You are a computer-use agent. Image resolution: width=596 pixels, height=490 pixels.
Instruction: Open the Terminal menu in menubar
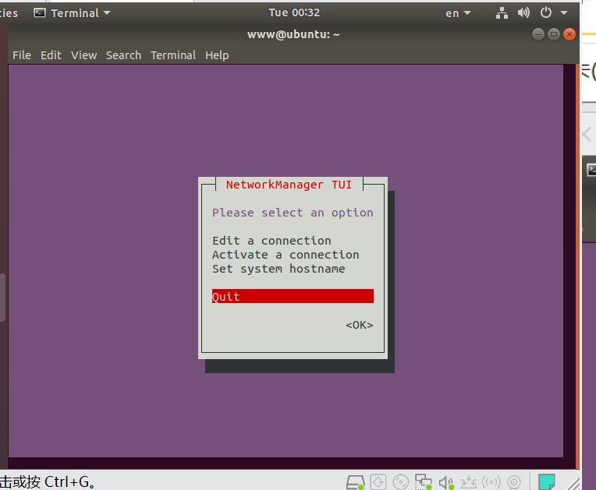pos(173,55)
